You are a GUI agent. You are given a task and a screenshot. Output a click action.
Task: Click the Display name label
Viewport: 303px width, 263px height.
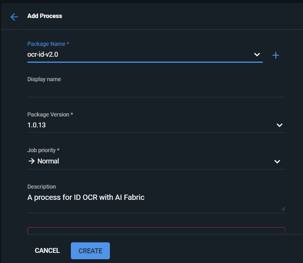point(44,79)
